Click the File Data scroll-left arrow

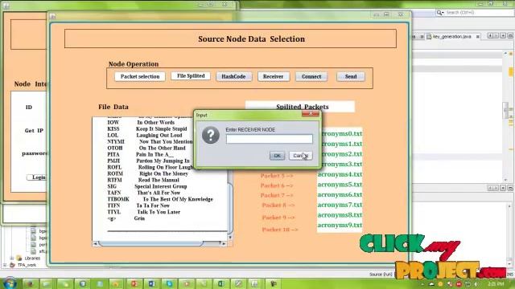click(95, 244)
